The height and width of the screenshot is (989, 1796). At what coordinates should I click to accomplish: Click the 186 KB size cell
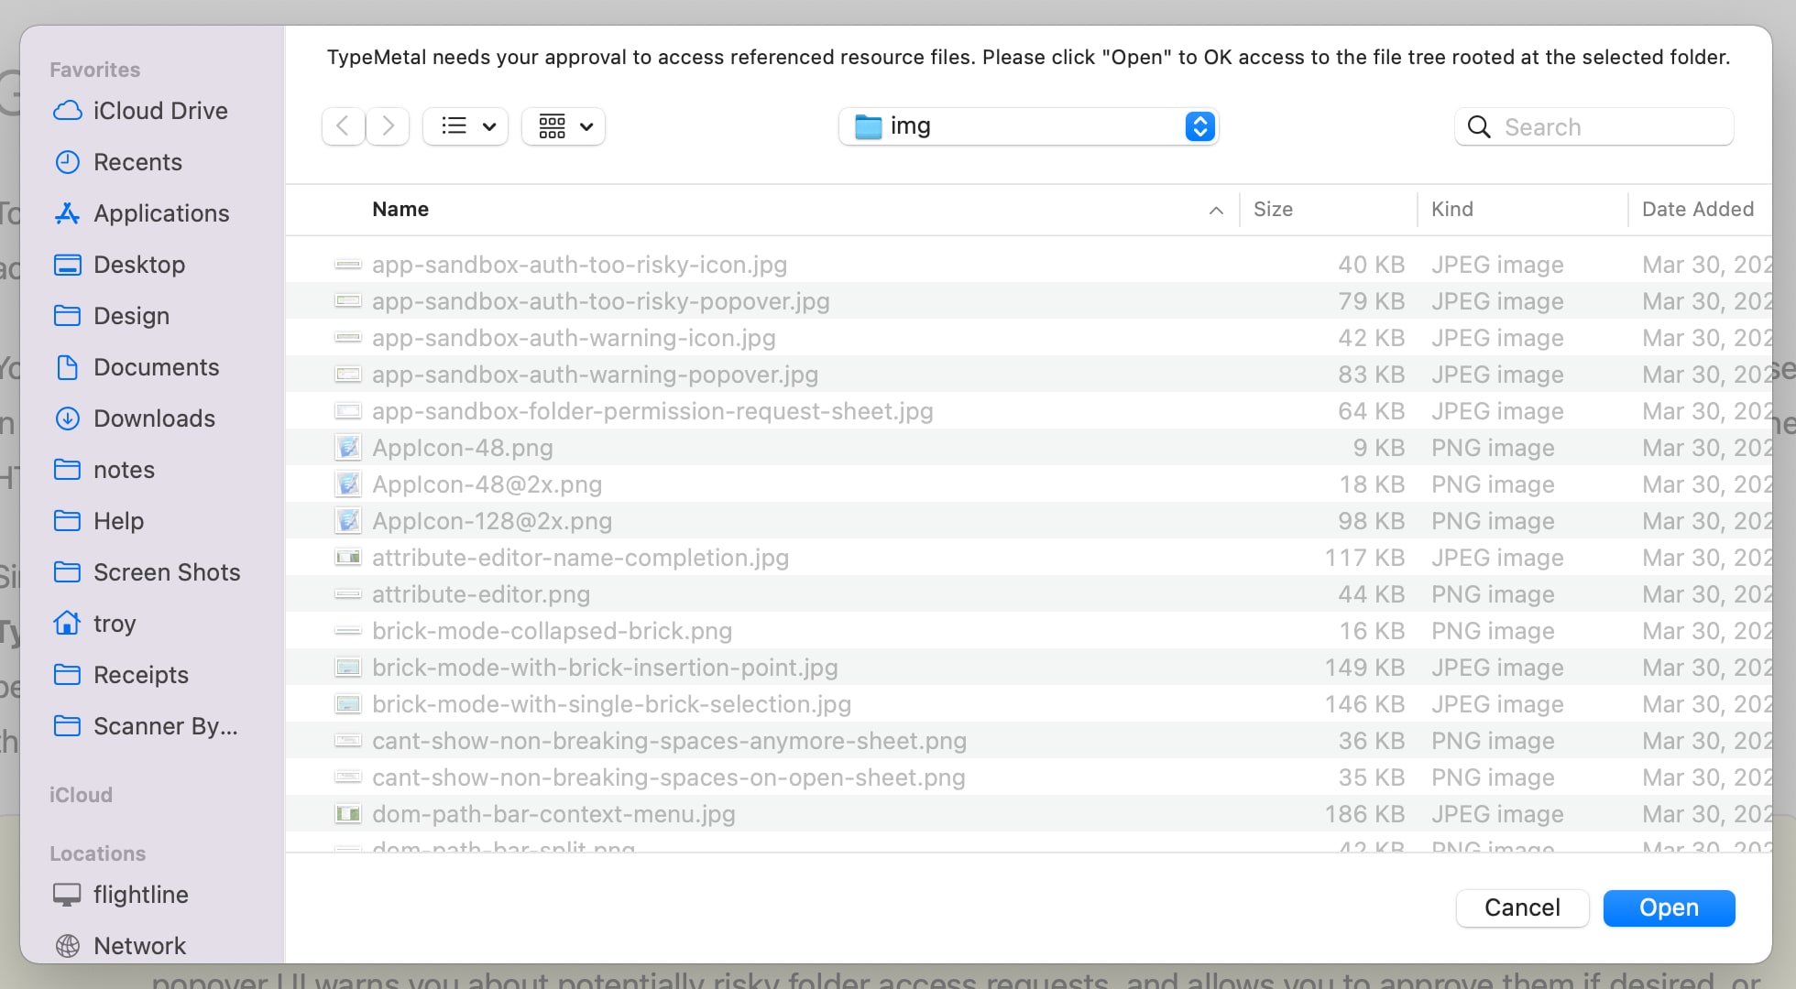coord(1364,814)
